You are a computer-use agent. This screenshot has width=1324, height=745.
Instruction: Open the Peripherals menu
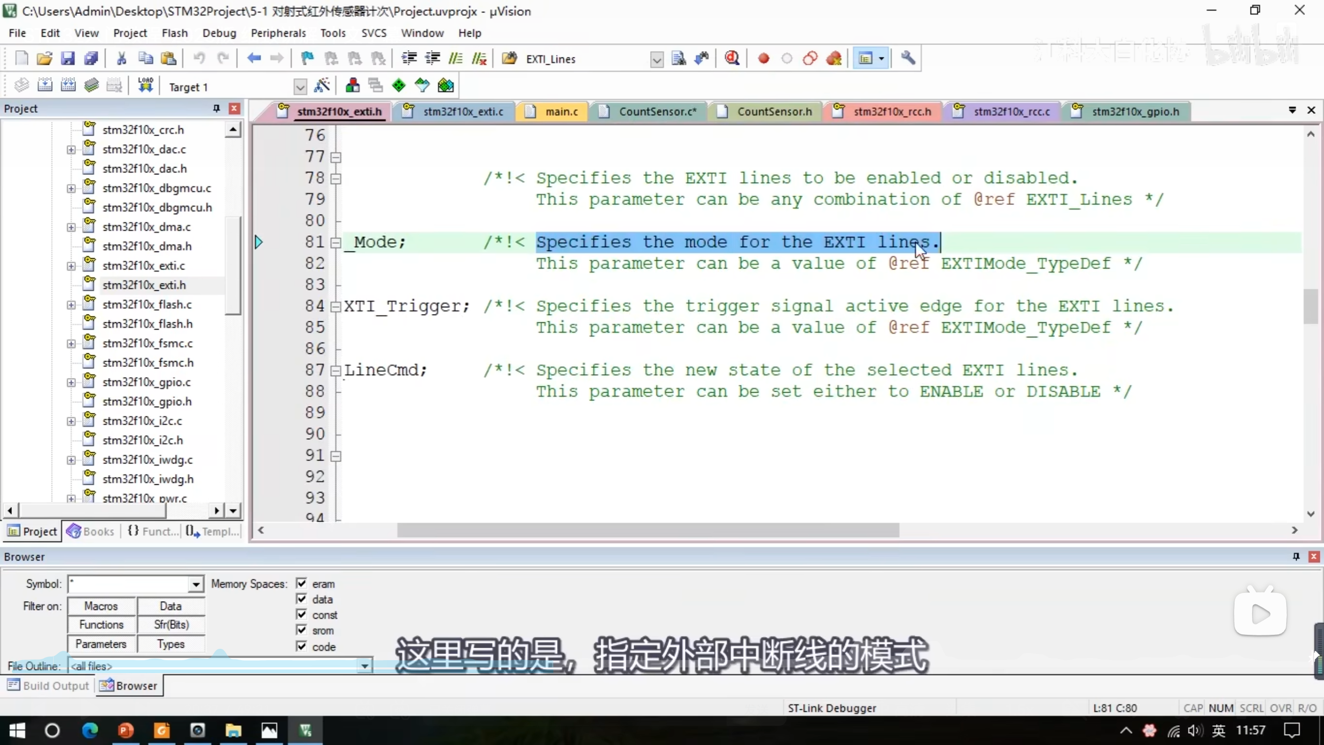[278, 33]
